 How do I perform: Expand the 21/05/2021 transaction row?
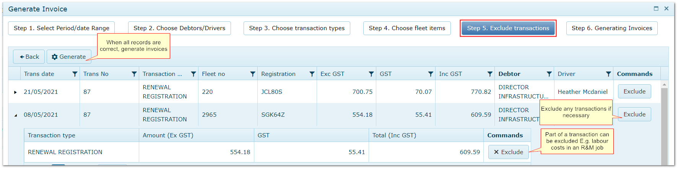tap(15, 92)
